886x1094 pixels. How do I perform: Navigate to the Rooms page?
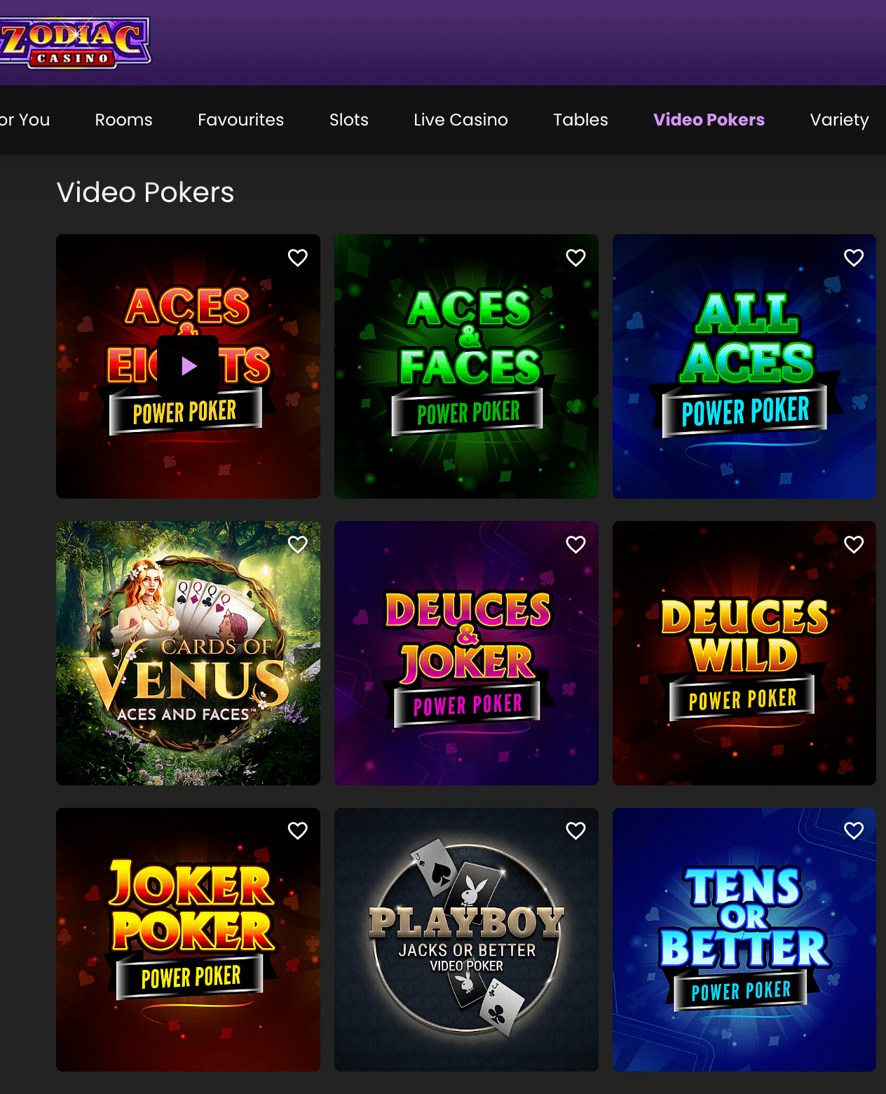(123, 119)
